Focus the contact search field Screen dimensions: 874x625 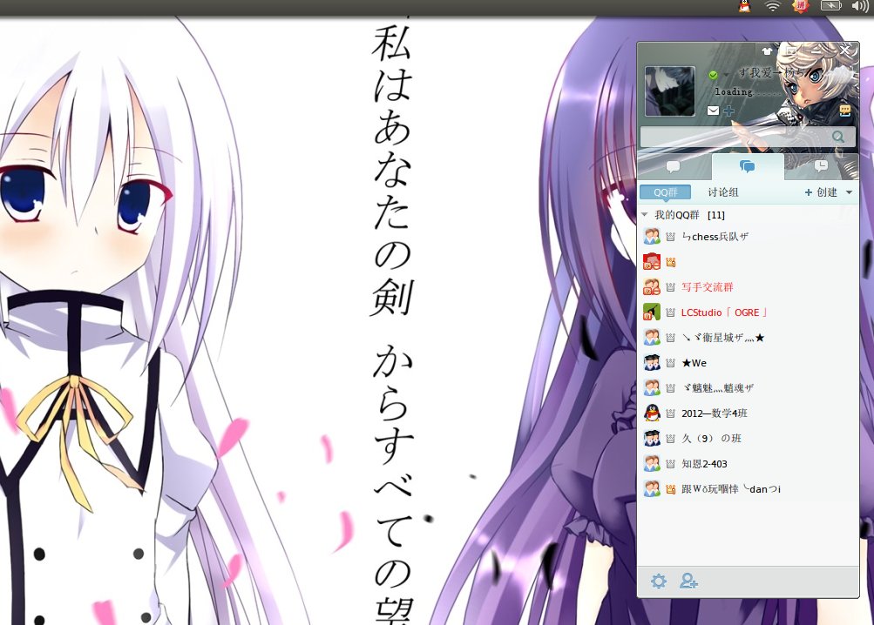point(748,137)
